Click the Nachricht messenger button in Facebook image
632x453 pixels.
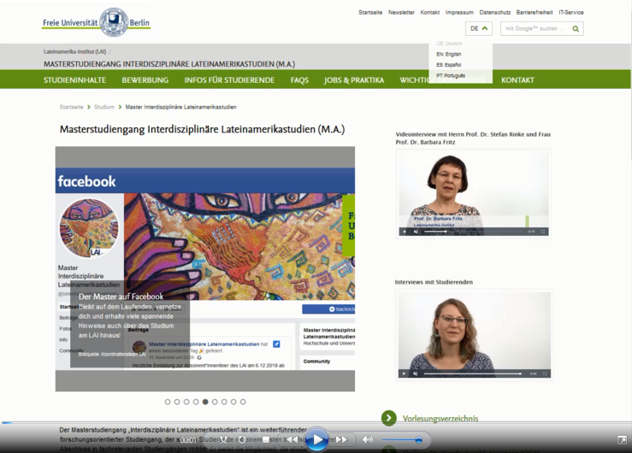point(328,309)
